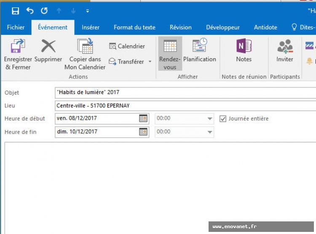Image resolution: width=316 pixels, height=234 pixels.
Task: Switch to Format du texte tab
Action: (x=134, y=27)
